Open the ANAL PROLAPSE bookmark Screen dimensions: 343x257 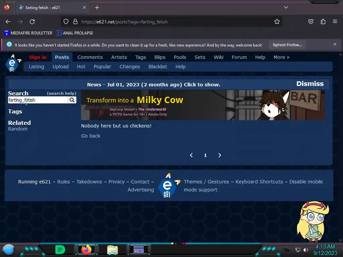click(75, 33)
